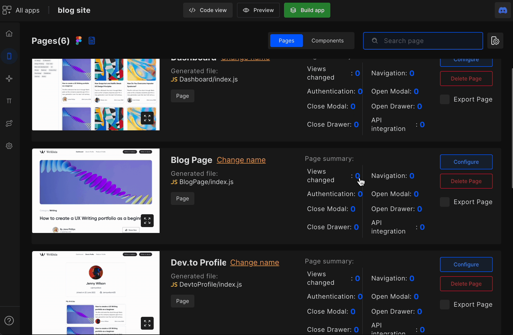Change name of Dev.to Profile
This screenshot has height=335, width=513.
[x=255, y=262]
